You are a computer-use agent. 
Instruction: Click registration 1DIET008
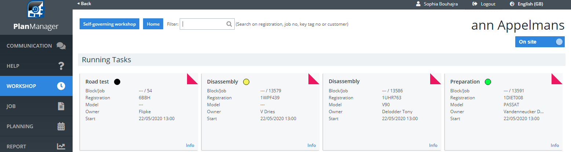[x=513, y=98]
